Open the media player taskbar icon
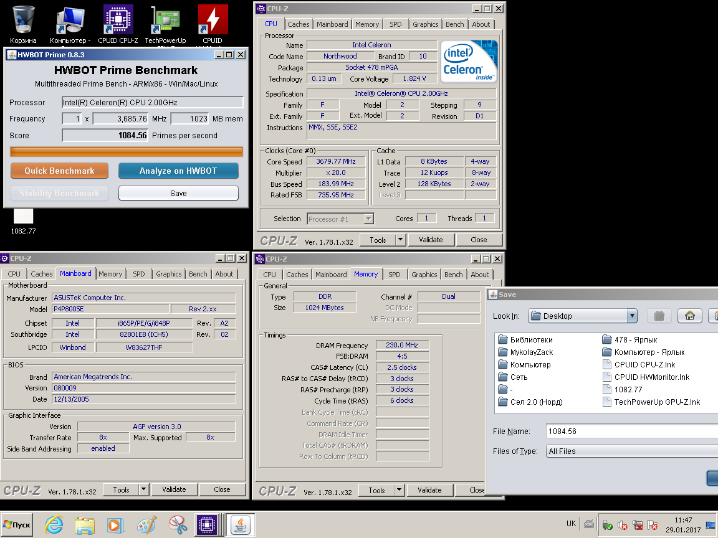This screenshot has width=718, height=538. [115, 525]
